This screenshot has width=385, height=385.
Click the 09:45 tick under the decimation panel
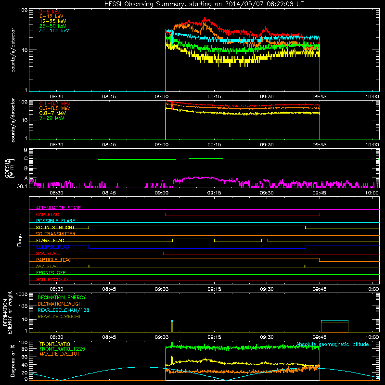[319, 337]
